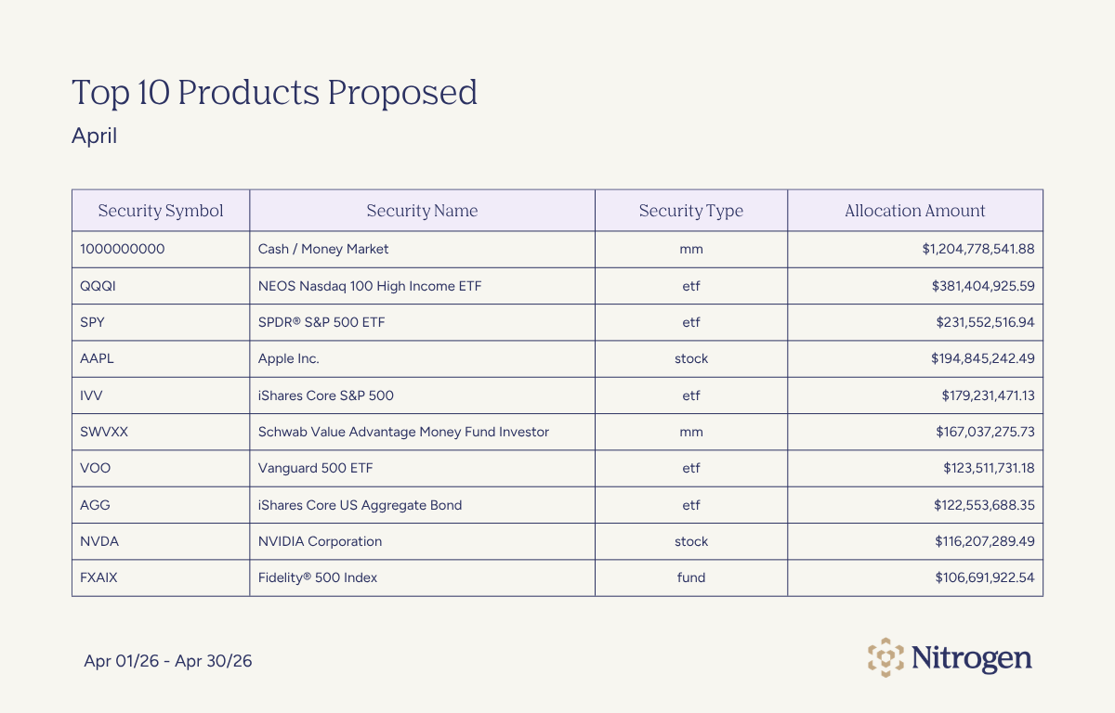Select Schwab Value Advantage Money Fund Investor
Viewport: 1115px width, 713px height.
click(x=403, y=432)
